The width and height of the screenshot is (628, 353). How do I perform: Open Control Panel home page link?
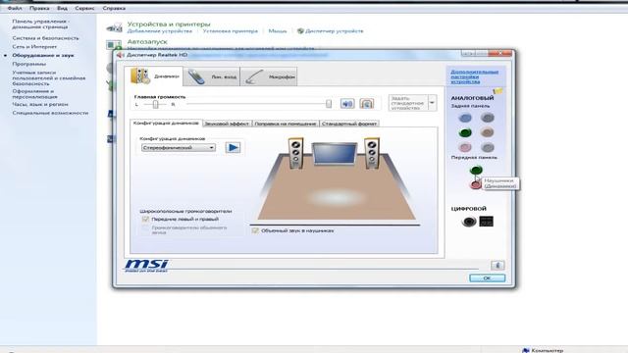click(x=40, y=24)
